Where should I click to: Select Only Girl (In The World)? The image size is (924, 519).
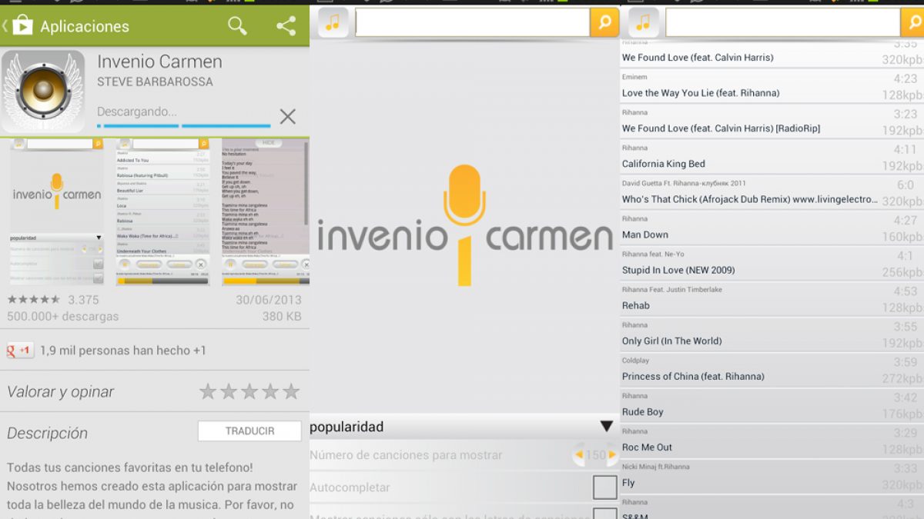click(772, 333)
